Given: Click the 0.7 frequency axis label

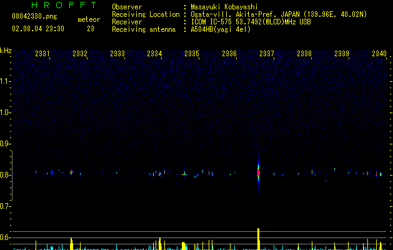Looking at the screenshot, I should [4, 206].
